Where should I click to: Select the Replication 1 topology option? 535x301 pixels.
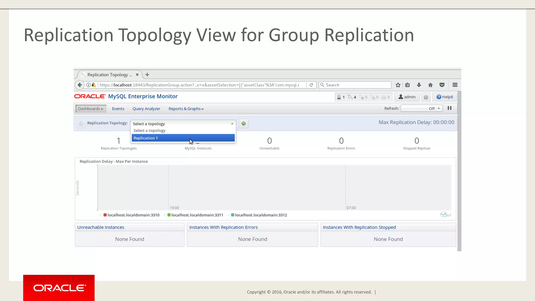(x=183, y=138)
